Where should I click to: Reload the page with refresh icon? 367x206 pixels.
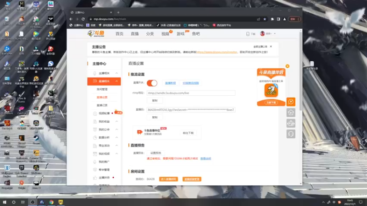pyautogui.click(x=83, y=19)
